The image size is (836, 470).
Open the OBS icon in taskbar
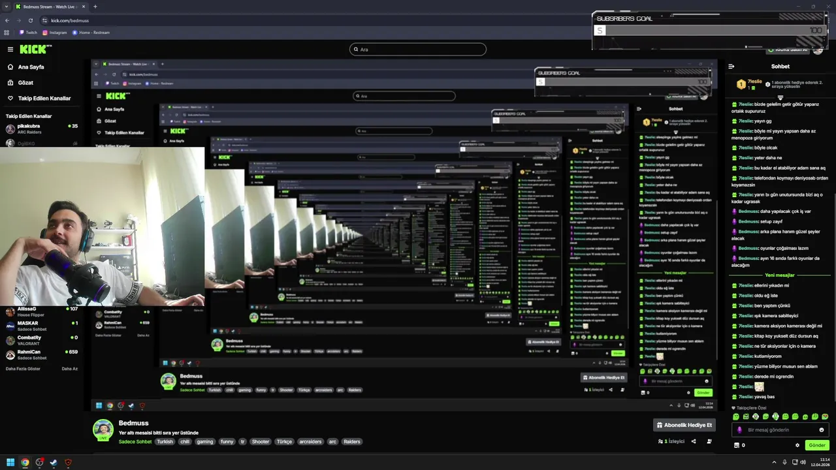(39, 462)
